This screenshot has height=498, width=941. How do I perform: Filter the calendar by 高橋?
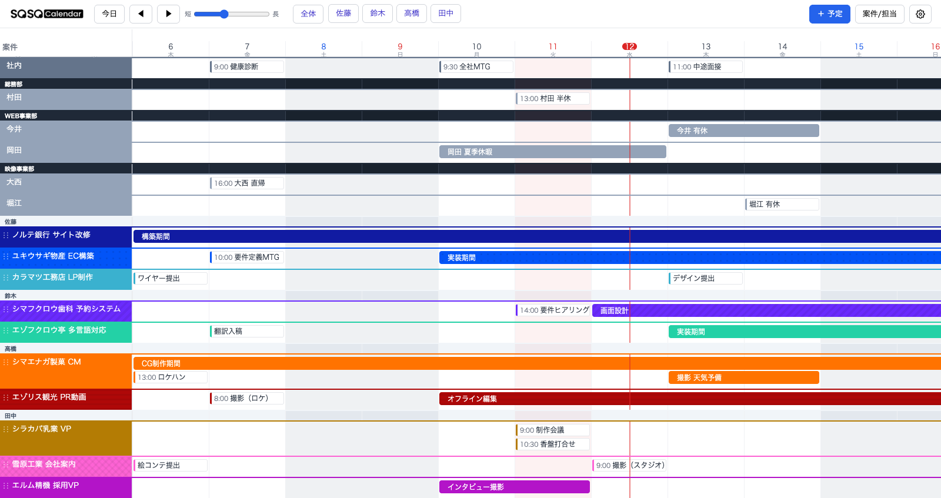[x=412, y=14]
